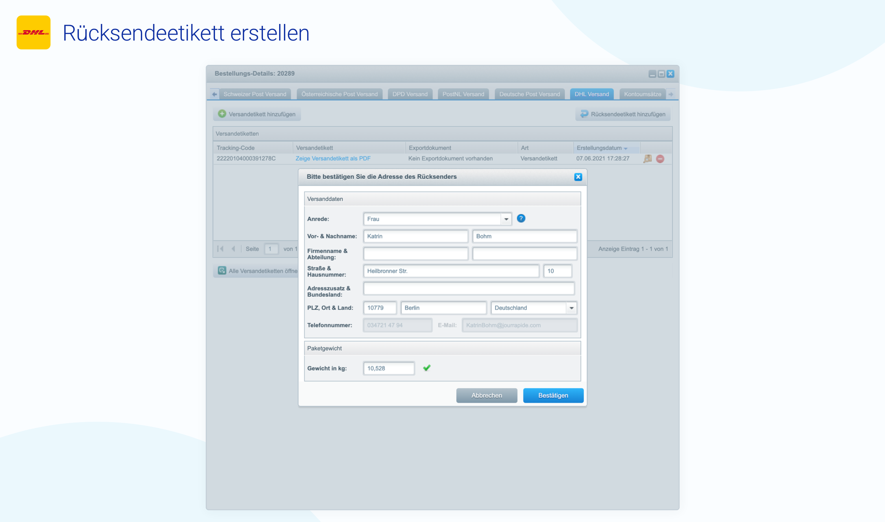Click 'Kein Exportdokument vorhanden' cell
Screen dimensions: 885x522
(450, 159)
